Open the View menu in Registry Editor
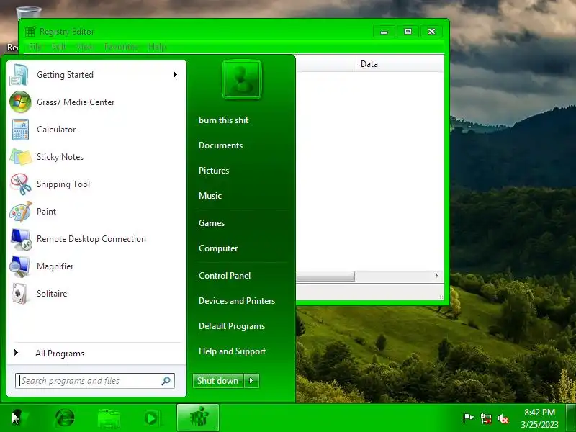The height and width of the screenshot is (432, 576). [85, 47]
